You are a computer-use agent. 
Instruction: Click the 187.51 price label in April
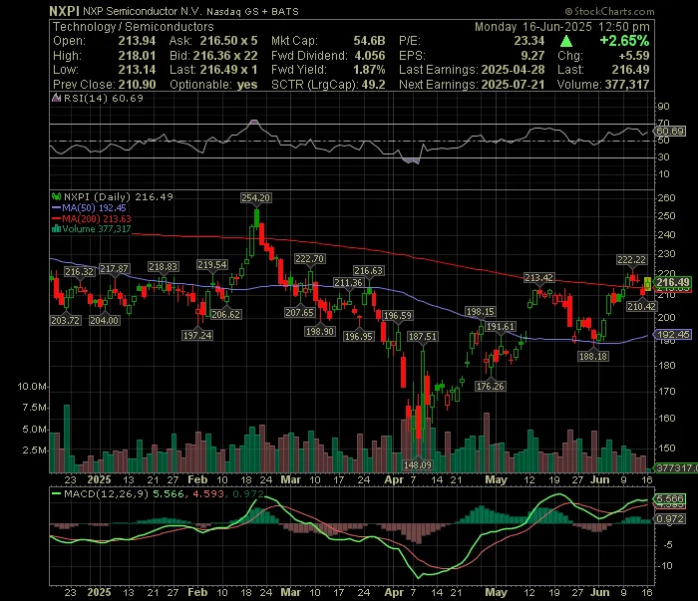point(423,337)
